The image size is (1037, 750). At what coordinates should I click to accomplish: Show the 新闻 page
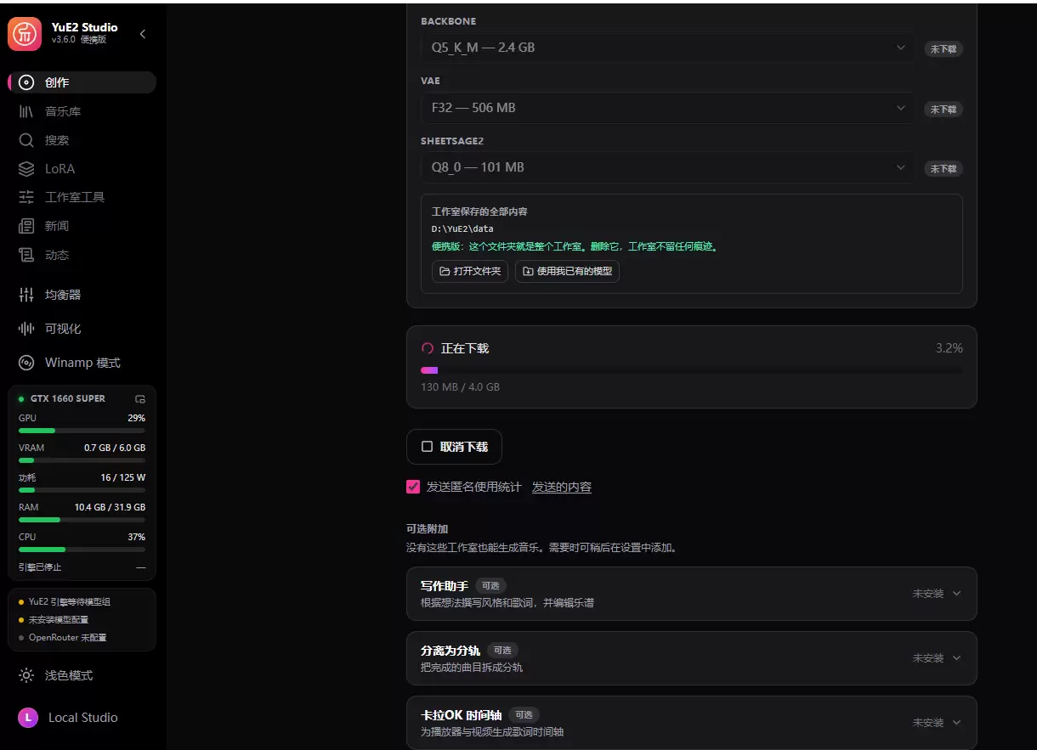coord(82,226)
